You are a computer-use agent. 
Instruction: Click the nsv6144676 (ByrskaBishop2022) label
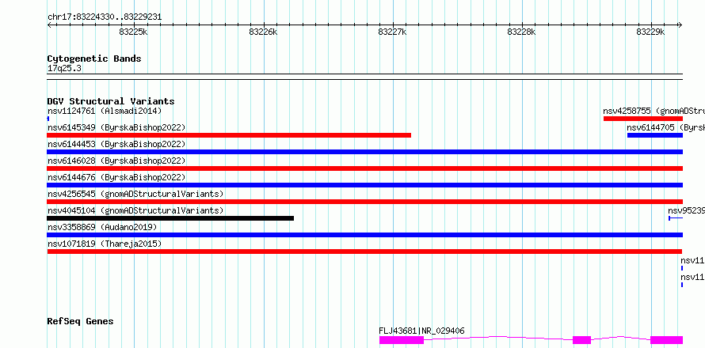pyautogui.click(x=116, y=177)
